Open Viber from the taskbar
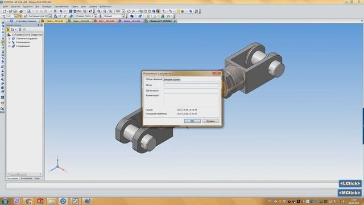The height and width of the screenshot is (205, 364). [x=16, y=201]
